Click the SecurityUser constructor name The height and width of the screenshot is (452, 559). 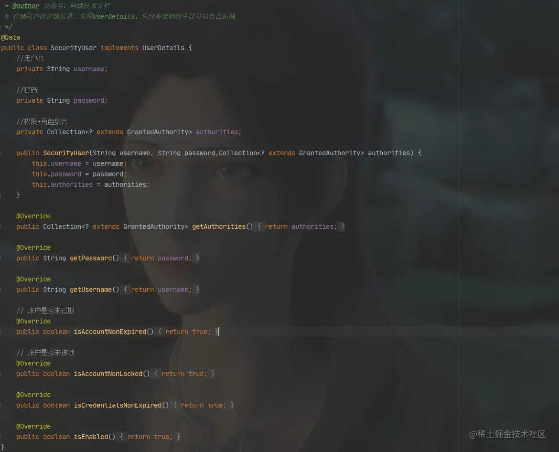[66, 153]
